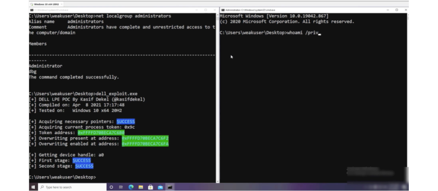
Task: Click SUCCESS after 'Acquiring necessary pointers'
Action: pyautogui.click(x=126, y=122)
